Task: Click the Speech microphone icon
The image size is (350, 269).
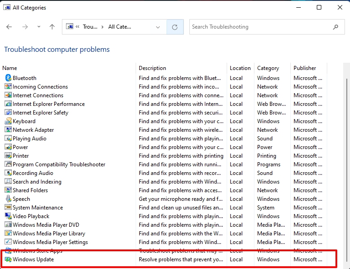Action: [x=8, y=199]
